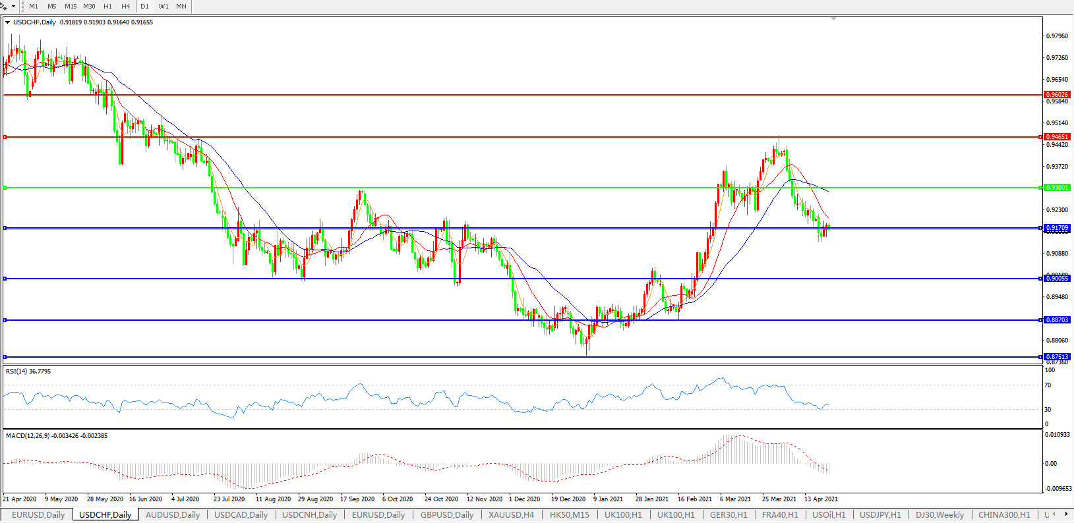Image resolution: width=1074 pixels, height=523 pixels.
Task: Expand the USDCHF,Daily chart title triangle
Action: (x=7, y=22)
